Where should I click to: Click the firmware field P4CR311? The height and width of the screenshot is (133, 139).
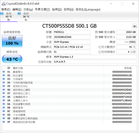(72, 32)
